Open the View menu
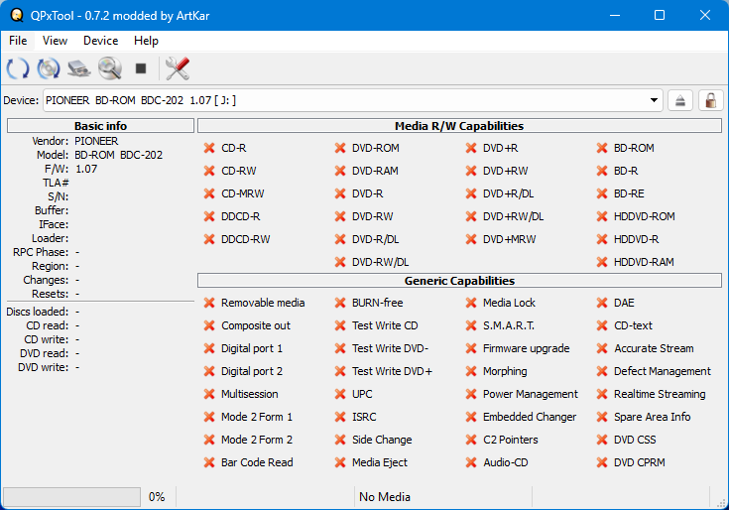This screenshot has height=510, width=729. click(x=55, y=41)
